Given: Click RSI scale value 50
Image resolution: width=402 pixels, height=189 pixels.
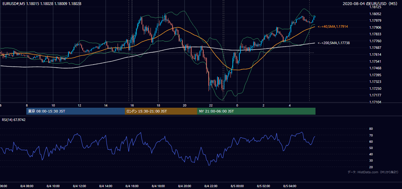Looking at the screenshot, I should tap(371, 148).
